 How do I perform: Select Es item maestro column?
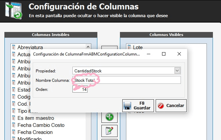pyautogui.click(x=35, y=118)
